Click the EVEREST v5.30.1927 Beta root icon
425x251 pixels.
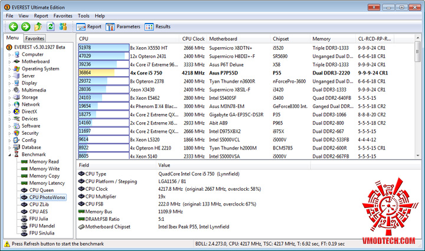[x=9, y=47]
